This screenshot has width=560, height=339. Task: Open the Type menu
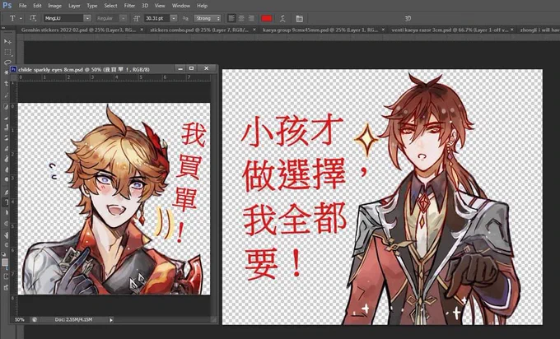(x=91, y=6)
